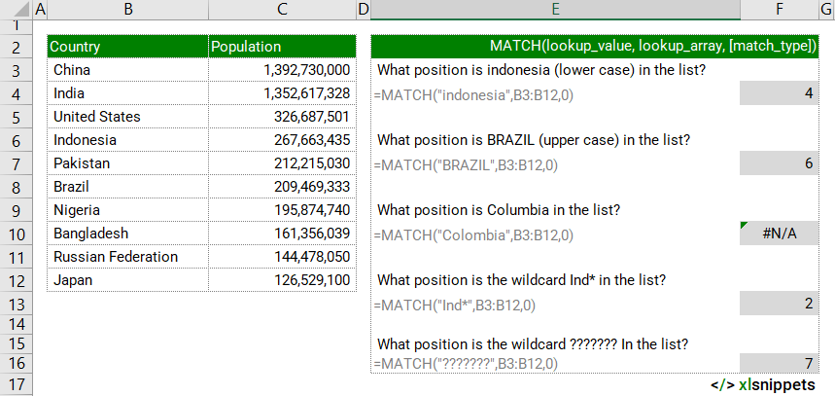Select population value 267,663,435
The height and width of the screenshot is (396, 835).
(x=282, y=140)
